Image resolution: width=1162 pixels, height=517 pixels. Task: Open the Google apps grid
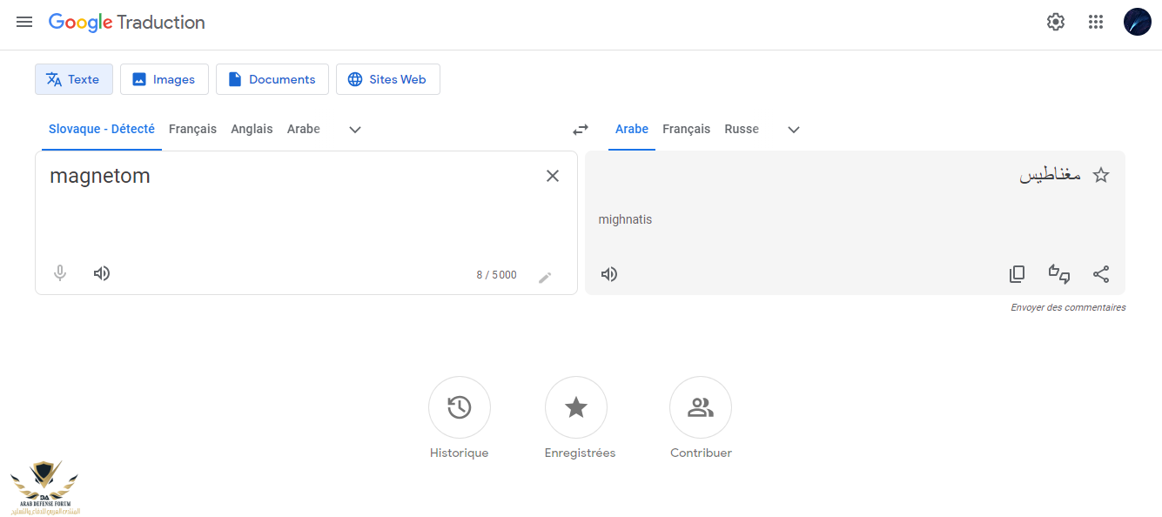pos(1096,22)
